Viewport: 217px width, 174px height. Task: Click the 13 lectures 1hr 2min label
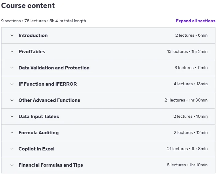(187, 51)
